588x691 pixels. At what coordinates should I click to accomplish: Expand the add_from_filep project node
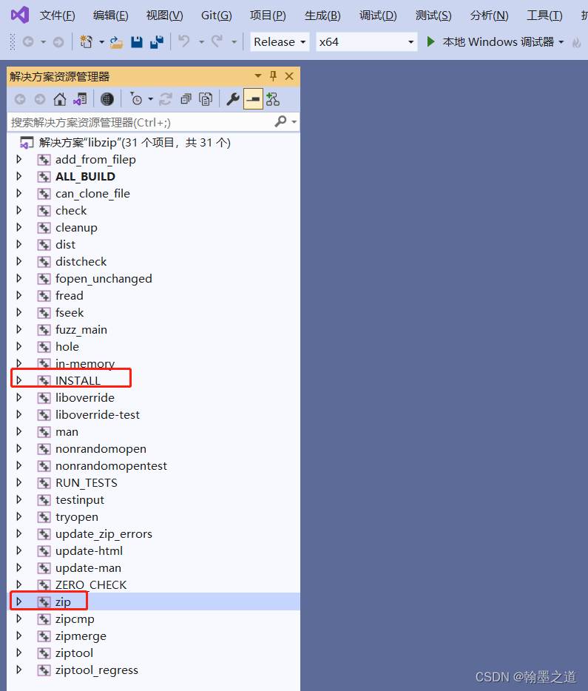[x=19, y=159]
